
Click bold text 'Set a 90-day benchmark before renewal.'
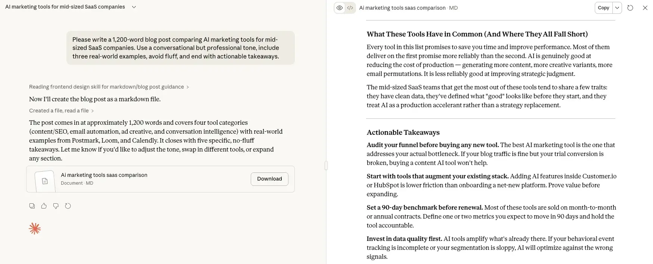[425, 208]
